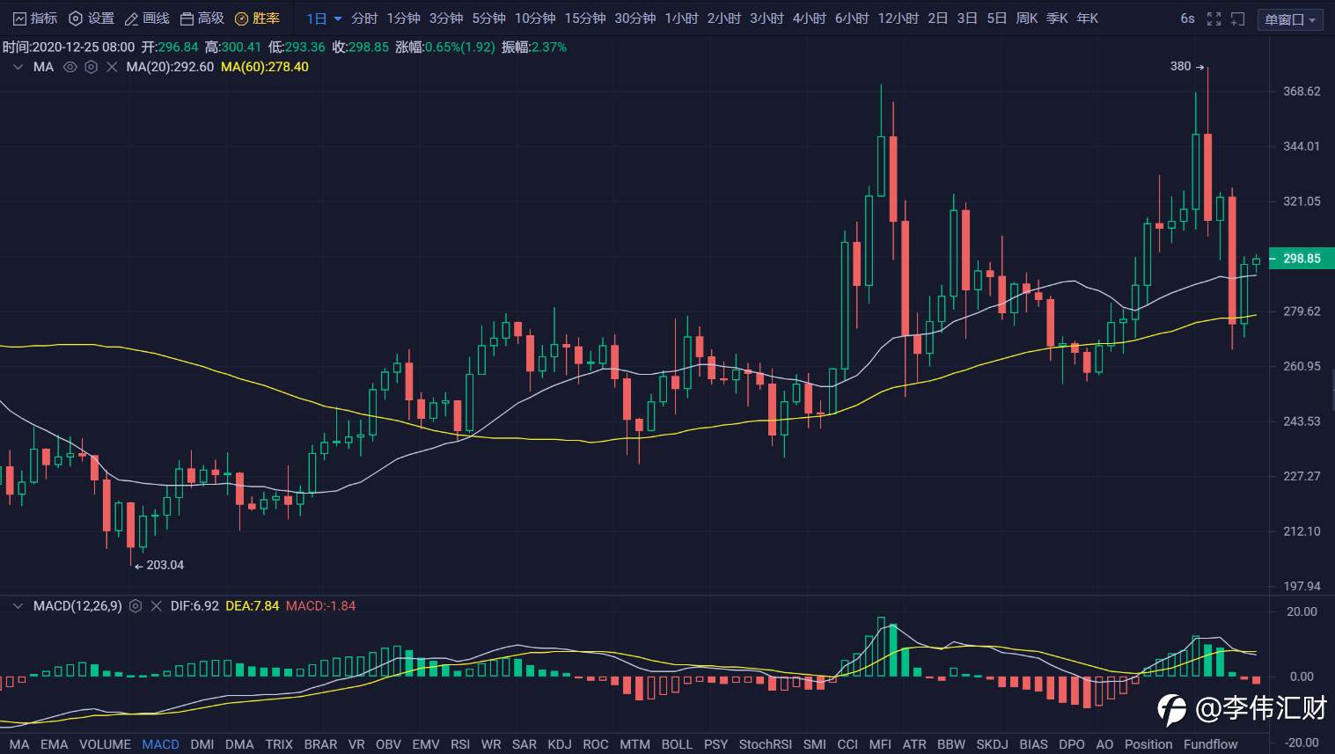
Task: Select the StochRSI indicator tab
Action: click(766, 744)
